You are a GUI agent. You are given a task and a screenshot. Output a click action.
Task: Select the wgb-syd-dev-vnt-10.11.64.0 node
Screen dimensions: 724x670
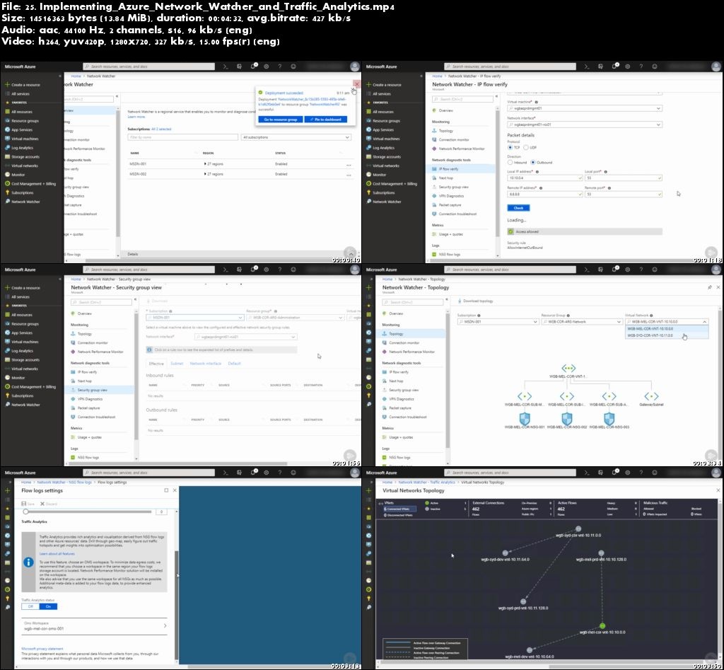click(505, 553)
